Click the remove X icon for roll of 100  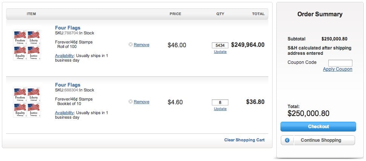(x=130, y=45)
